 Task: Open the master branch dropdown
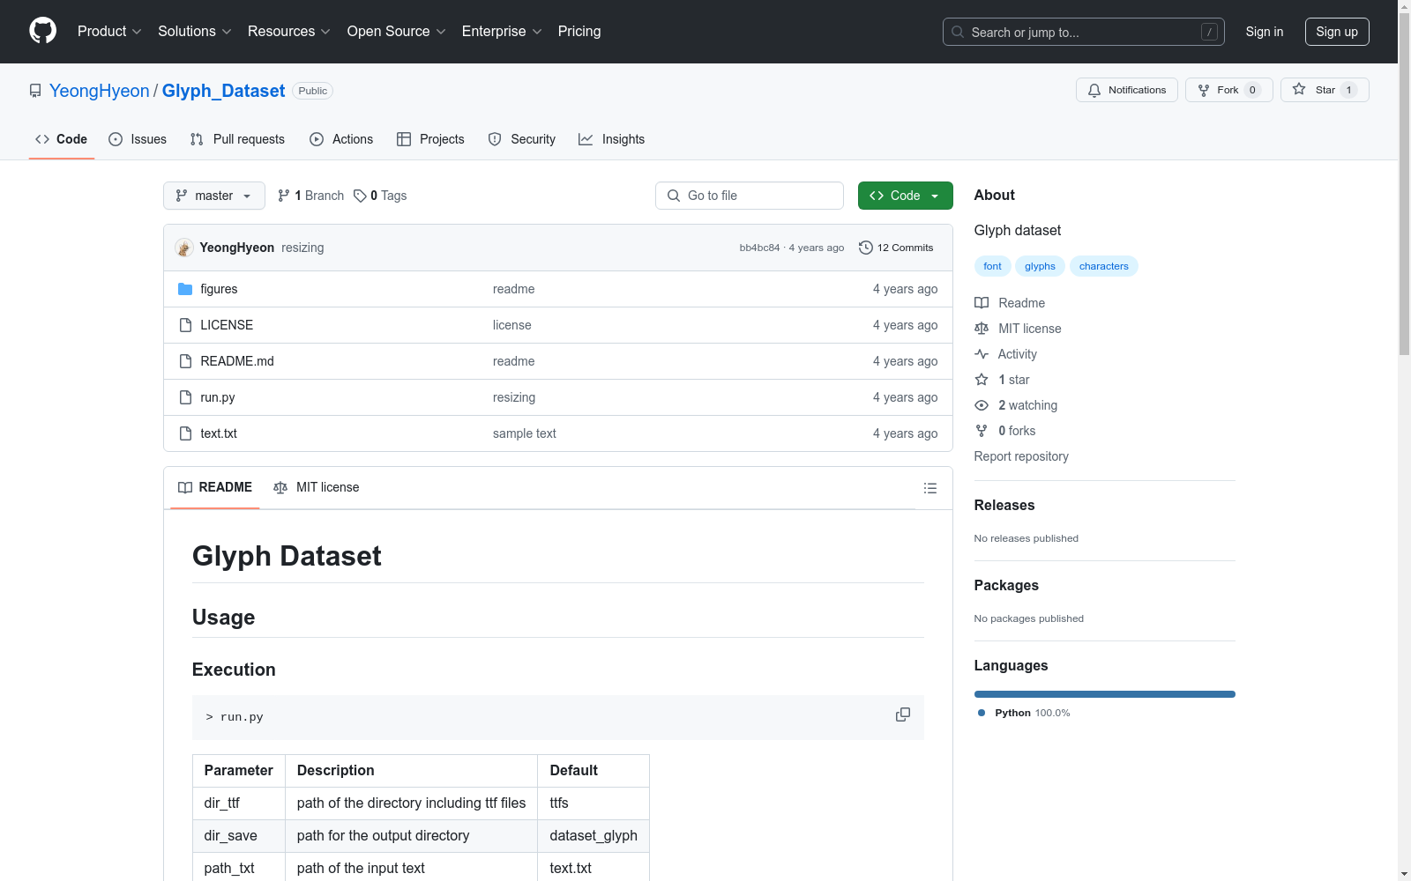point(214,196)
